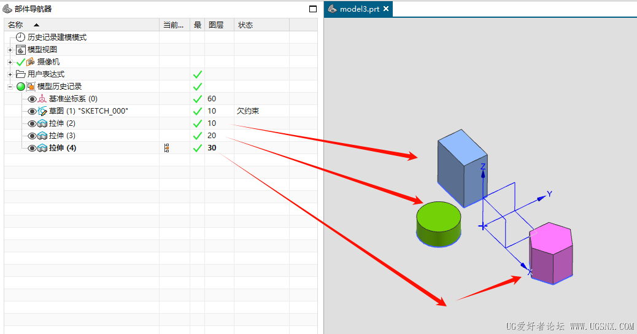Viewport: 637px width, 334px height.
Task: Switch to the model3.prt tab
Action: [360, 9]
